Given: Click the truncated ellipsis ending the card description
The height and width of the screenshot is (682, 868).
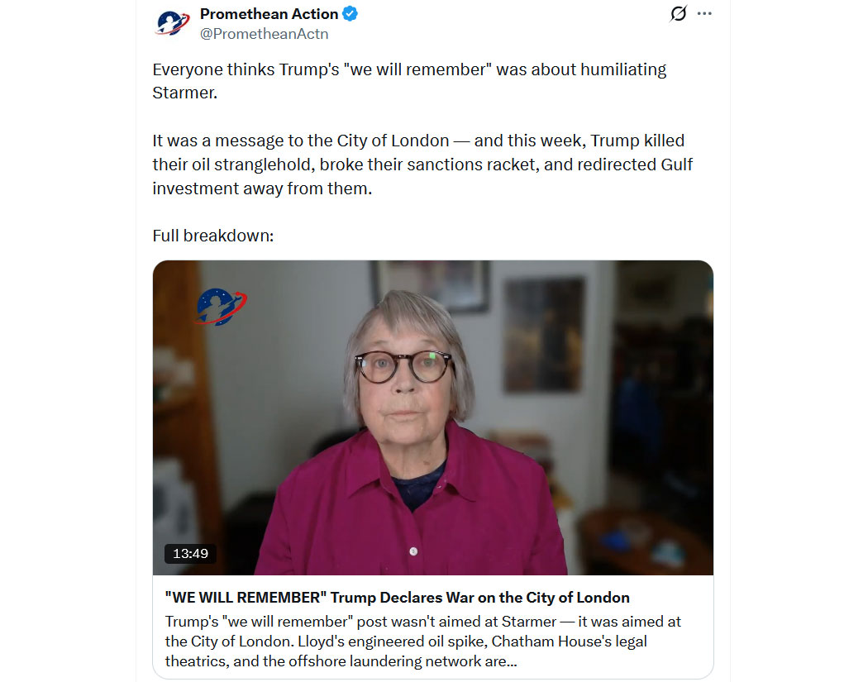Looking at the screenshot, I should coord(512,661).
